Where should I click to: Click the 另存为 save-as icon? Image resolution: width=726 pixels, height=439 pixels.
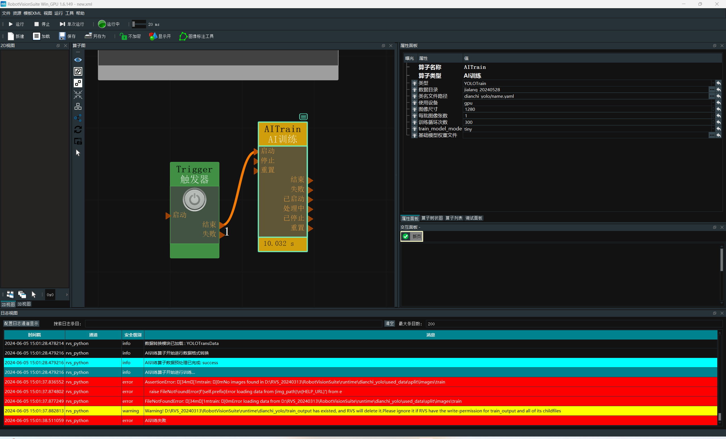tap(88, 36)
